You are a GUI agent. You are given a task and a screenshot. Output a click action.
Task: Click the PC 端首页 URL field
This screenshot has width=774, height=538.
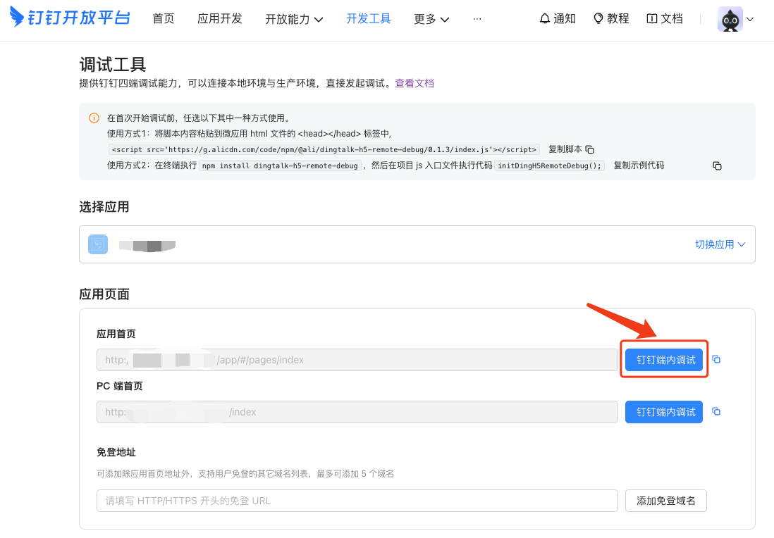pos(357,412)
